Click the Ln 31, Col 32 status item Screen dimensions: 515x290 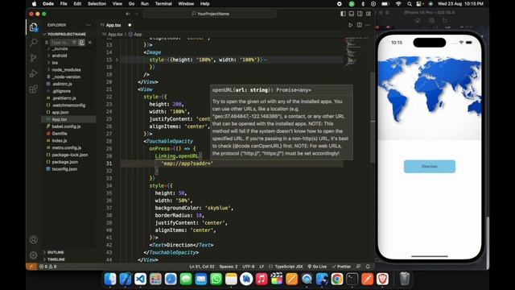coord(202,267)
